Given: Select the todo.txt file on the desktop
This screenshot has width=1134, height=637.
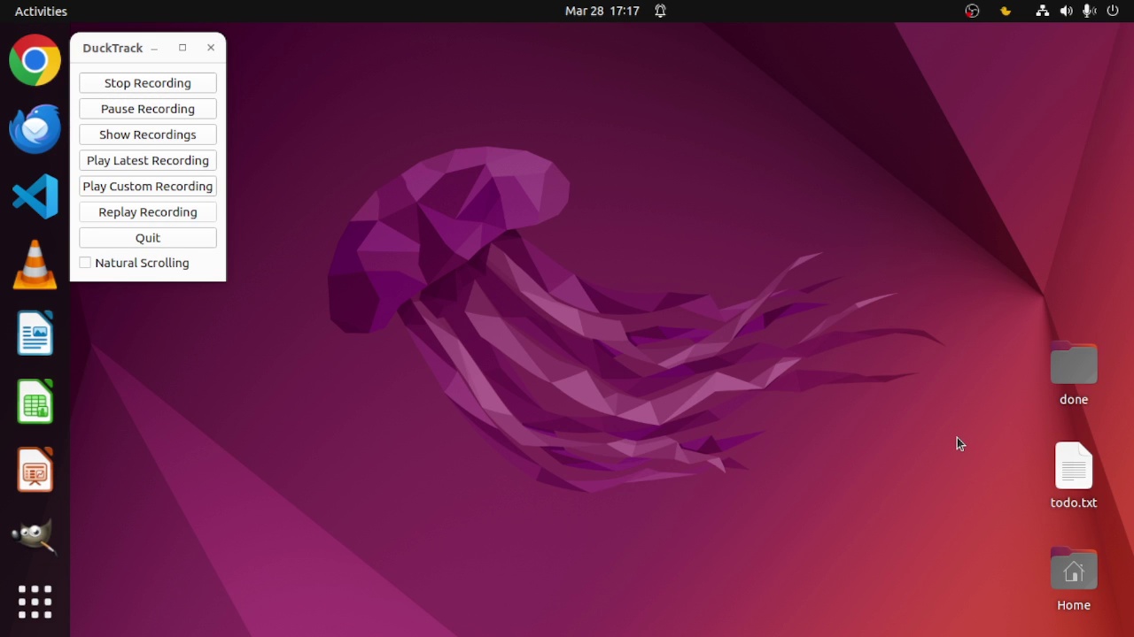Looking at the screenshot, I should (x=1074, y=475).
